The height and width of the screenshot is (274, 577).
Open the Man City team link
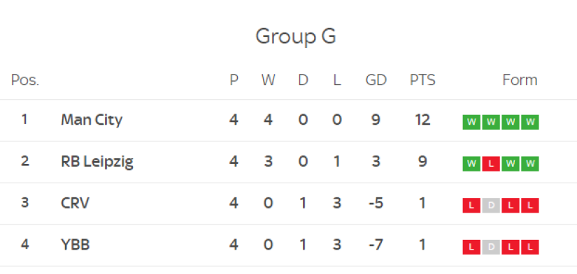pos(92,120)
